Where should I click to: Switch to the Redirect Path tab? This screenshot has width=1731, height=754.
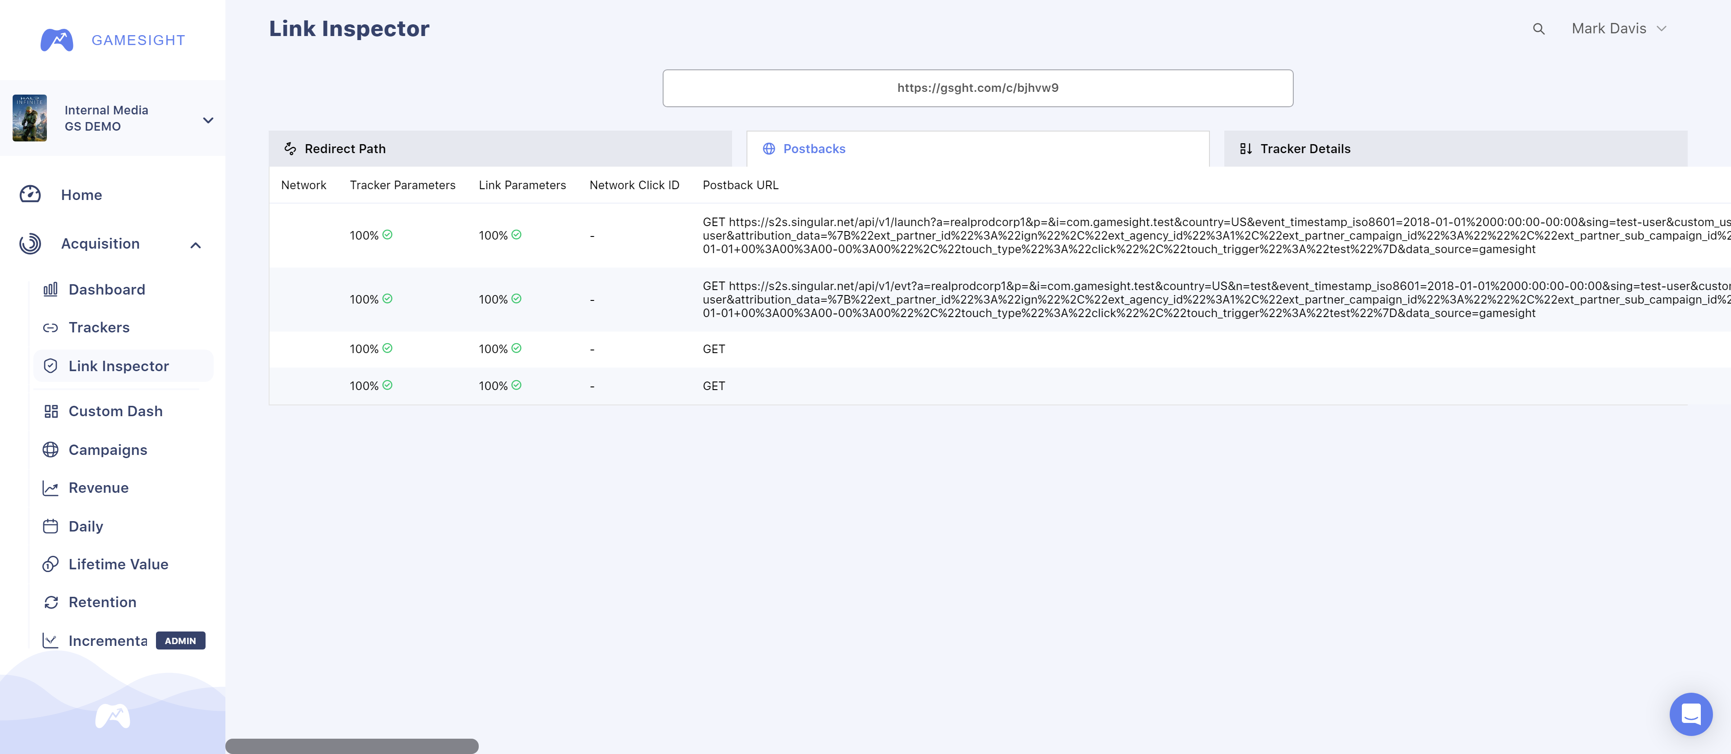coord(500,148)
